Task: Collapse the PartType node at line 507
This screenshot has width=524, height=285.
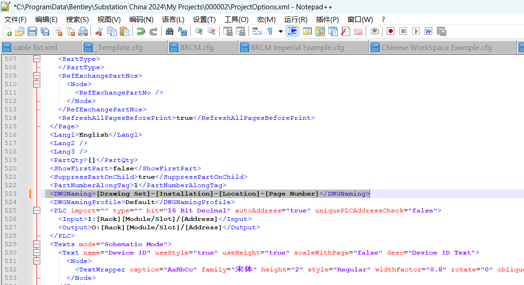Action: click(37, 59)
